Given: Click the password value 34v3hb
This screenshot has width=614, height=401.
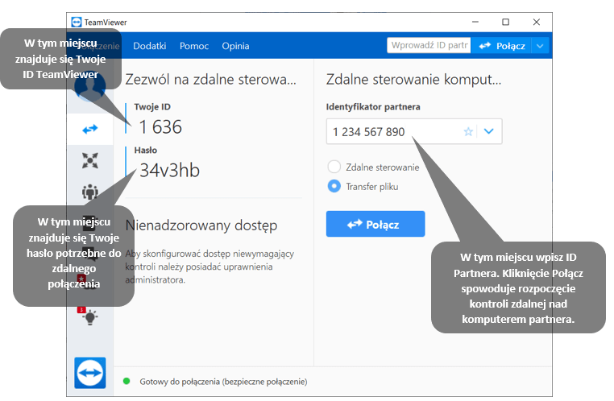Looking at the screenshot, I should [169, 171].
